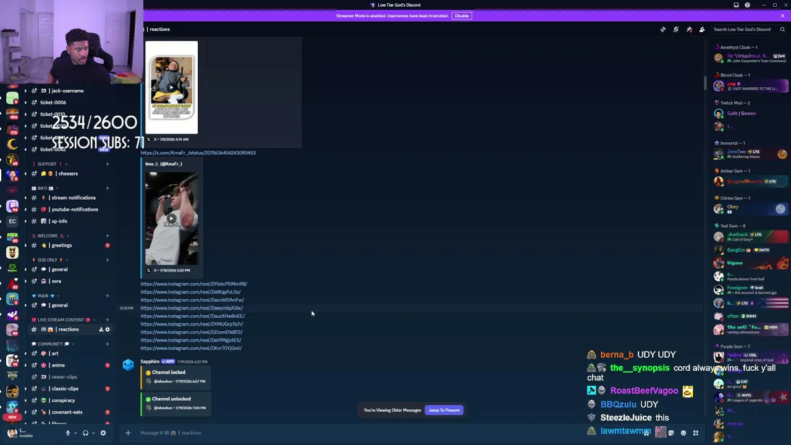Open input device options arrow beside microphone
This screenshot has width=791, height=445.
point(75,433)
